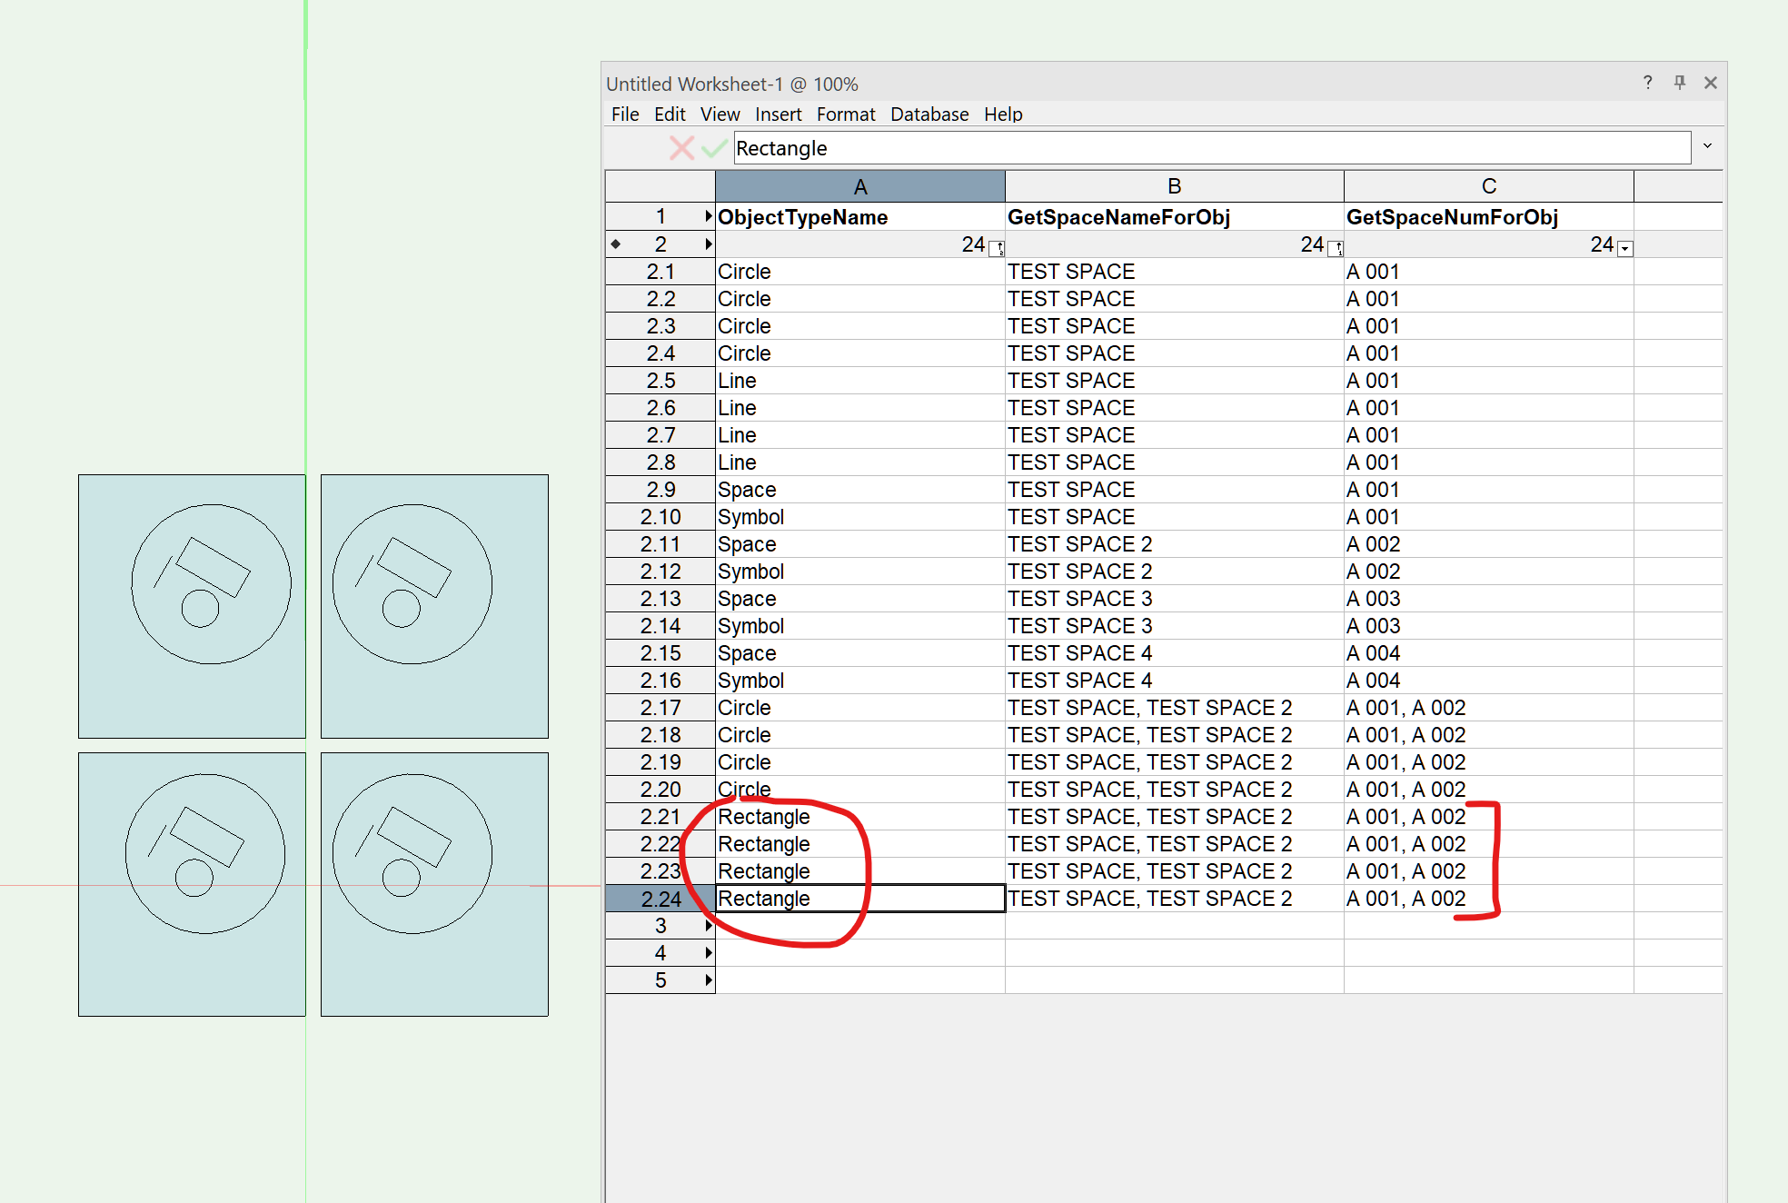
Task: Click the question mark help icon
Action: pyautogui.click(x=1647, y=83)
